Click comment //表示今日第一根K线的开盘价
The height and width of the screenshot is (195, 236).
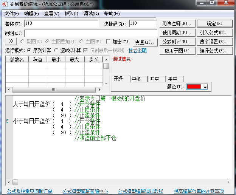[110, 99]
